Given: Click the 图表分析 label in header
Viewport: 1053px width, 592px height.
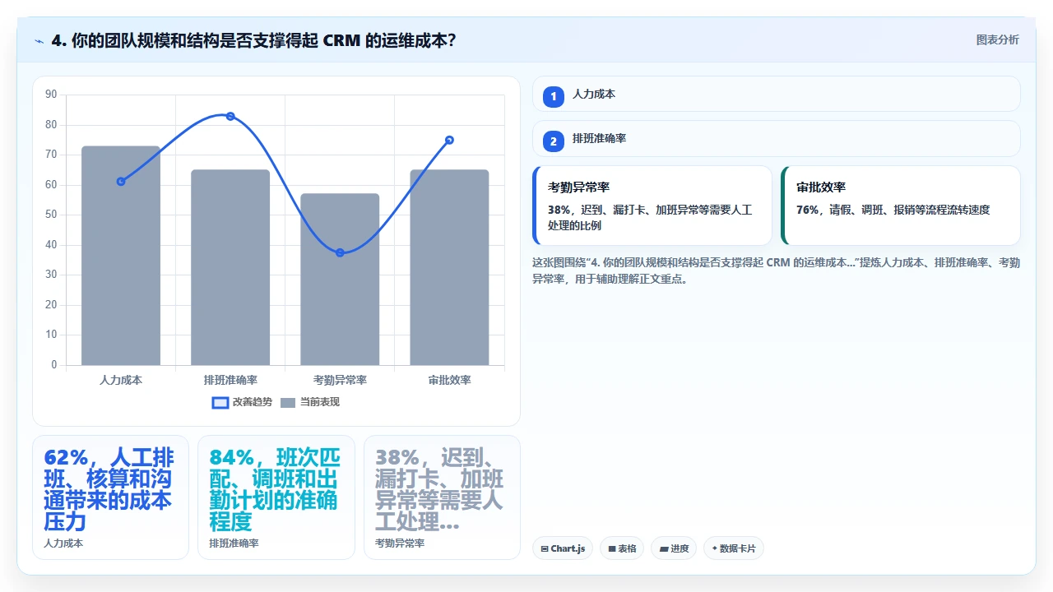Looking at the screenshot, I should pos(997,39).
